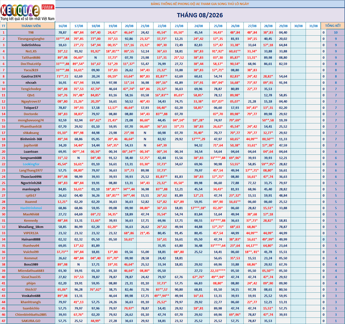Select the 29/08 date column header

[283, 26]
